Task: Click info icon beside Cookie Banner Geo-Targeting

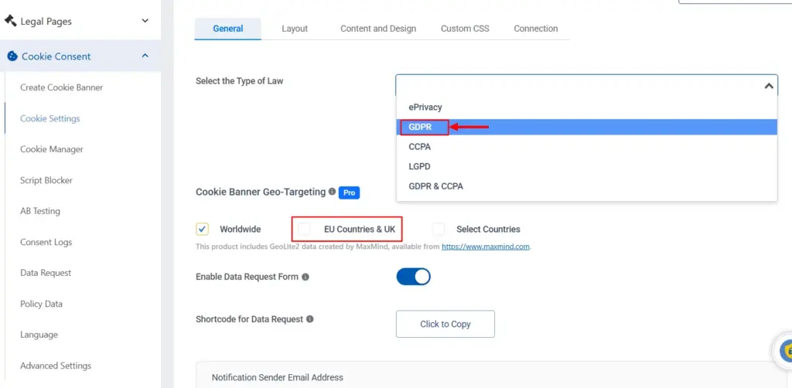Action: click(x=332, y=192)
